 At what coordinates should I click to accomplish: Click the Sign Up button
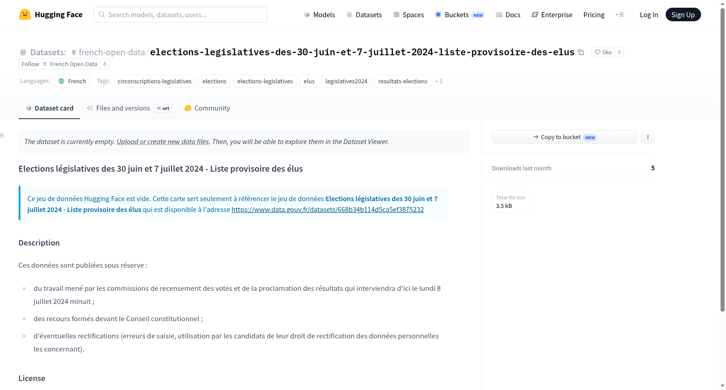pos(683,14)
